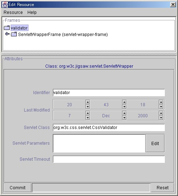Expand the ServletWrapperFrame tree handle
The height and width of the screenshot is (196, 178).
click(7, 34)
